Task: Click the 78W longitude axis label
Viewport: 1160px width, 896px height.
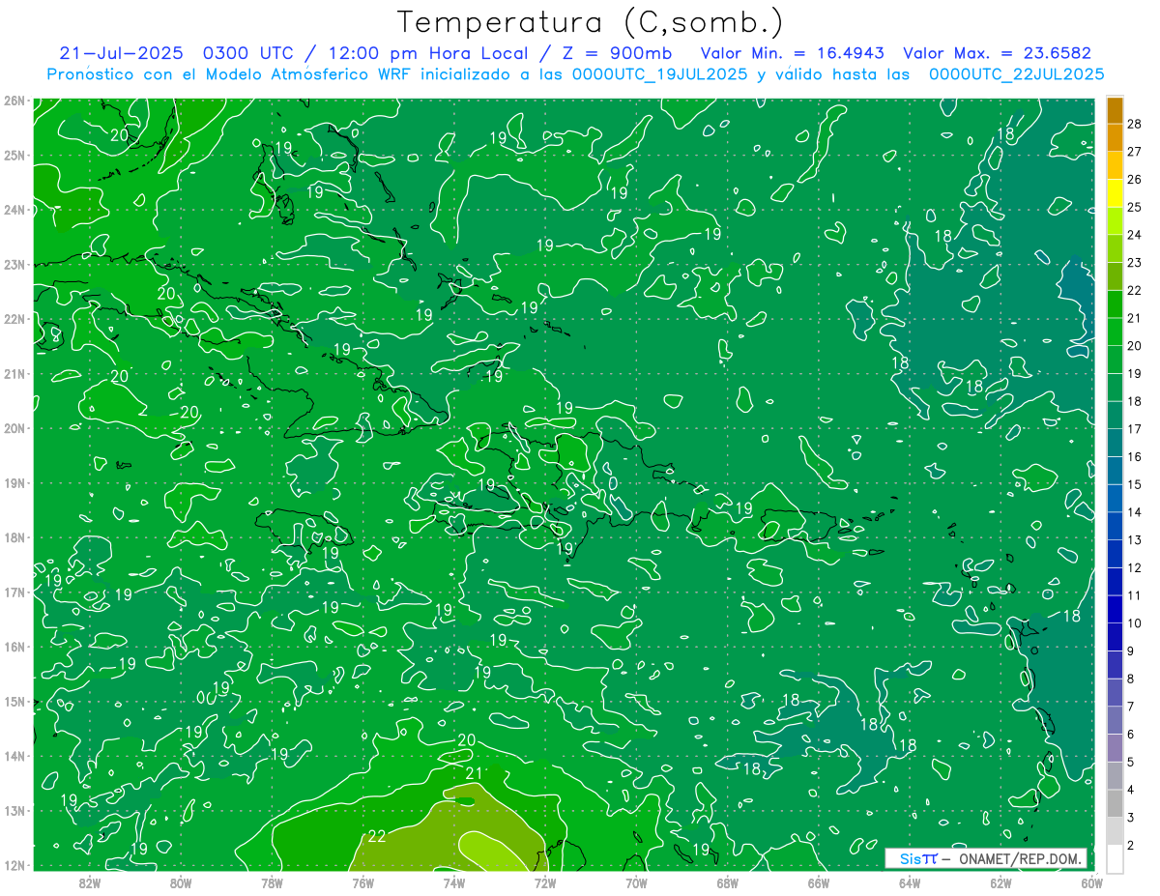Action: 272,883
